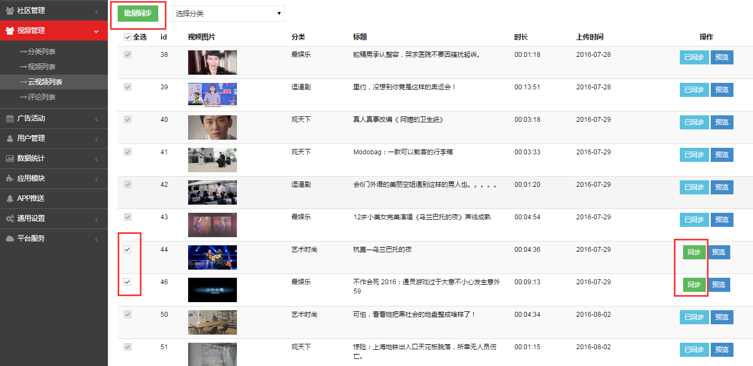Uncheck the checkbox for video id 46

(x=127, y=282)
